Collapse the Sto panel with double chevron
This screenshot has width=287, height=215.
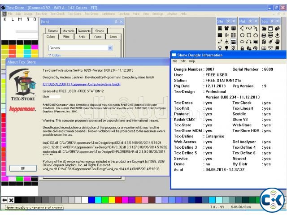pyautogui.click(x=228, y=21)
